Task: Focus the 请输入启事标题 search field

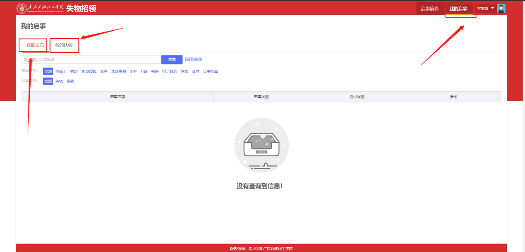Action: pyautogui.click(x=91, y=60)
